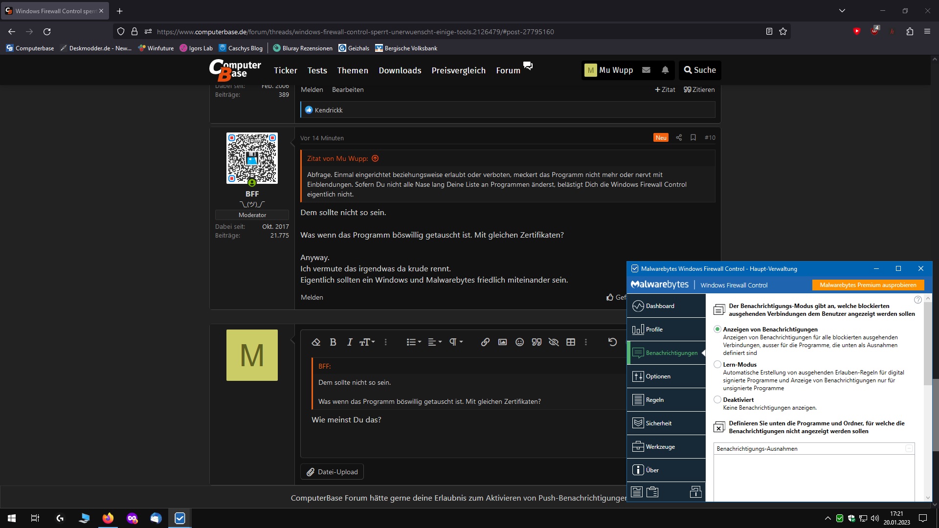Screen dimensions: 939x528
Task: Insert an image in the reply
Action: (502, 342)
